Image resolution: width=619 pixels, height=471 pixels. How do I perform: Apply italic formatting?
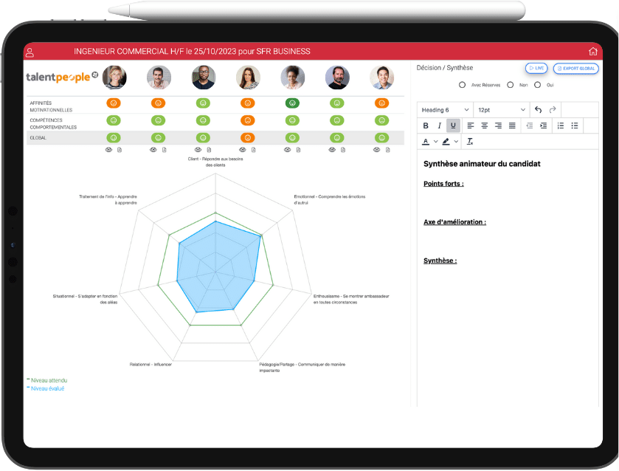coord(440,126)
